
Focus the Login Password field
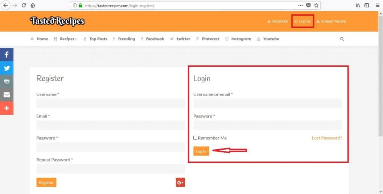pos(268,125)
